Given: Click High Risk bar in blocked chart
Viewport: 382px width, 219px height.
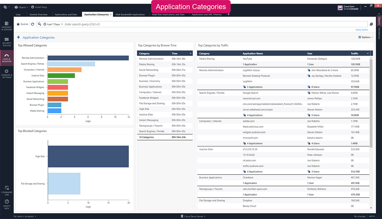Looking at the screenshot, I should pos(88,156).
